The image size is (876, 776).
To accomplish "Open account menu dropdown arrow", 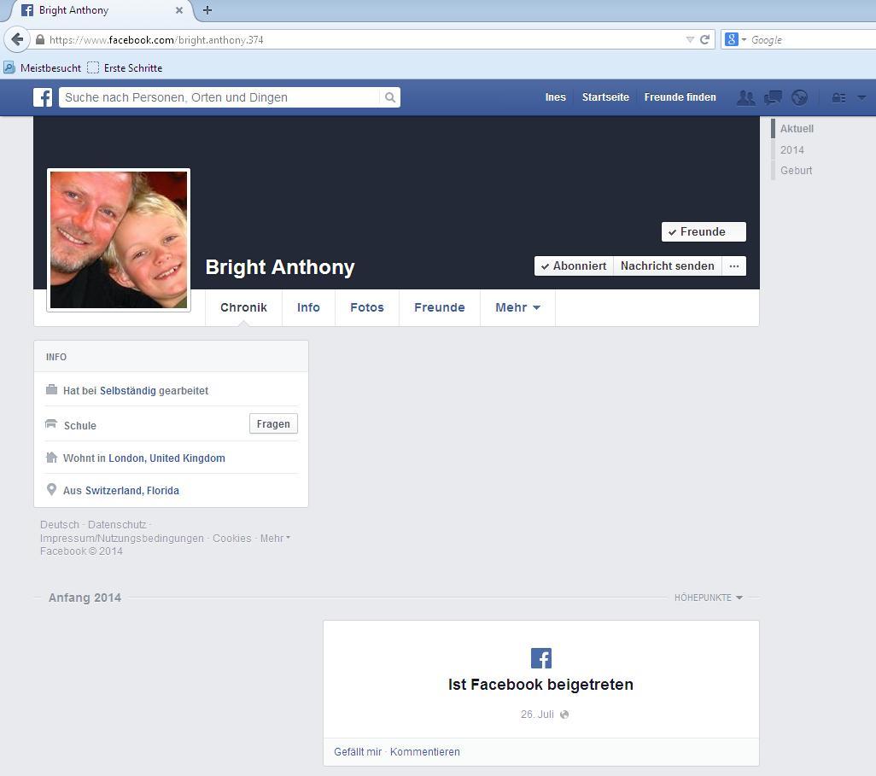I will 861,97.
